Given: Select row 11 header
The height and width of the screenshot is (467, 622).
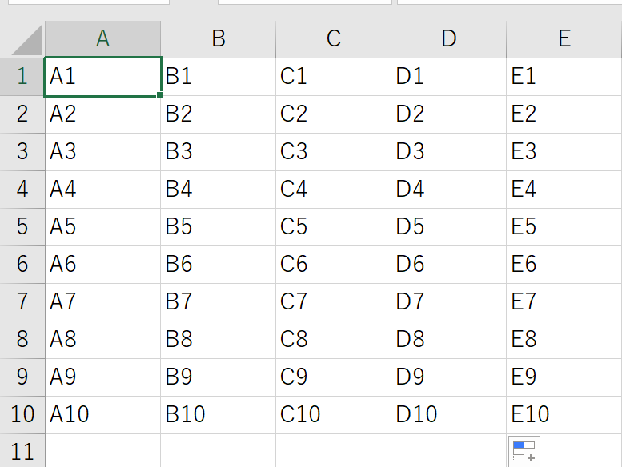Looking at the screenshot, I should [22, 451].
